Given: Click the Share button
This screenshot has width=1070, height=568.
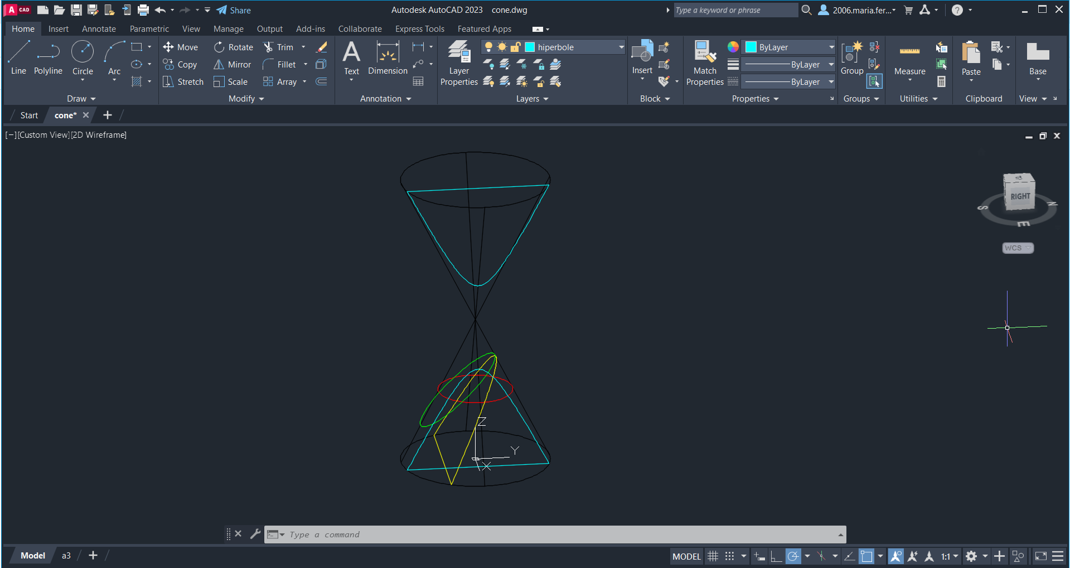Looking at the screenshot, I should click(x=234, y=10).
